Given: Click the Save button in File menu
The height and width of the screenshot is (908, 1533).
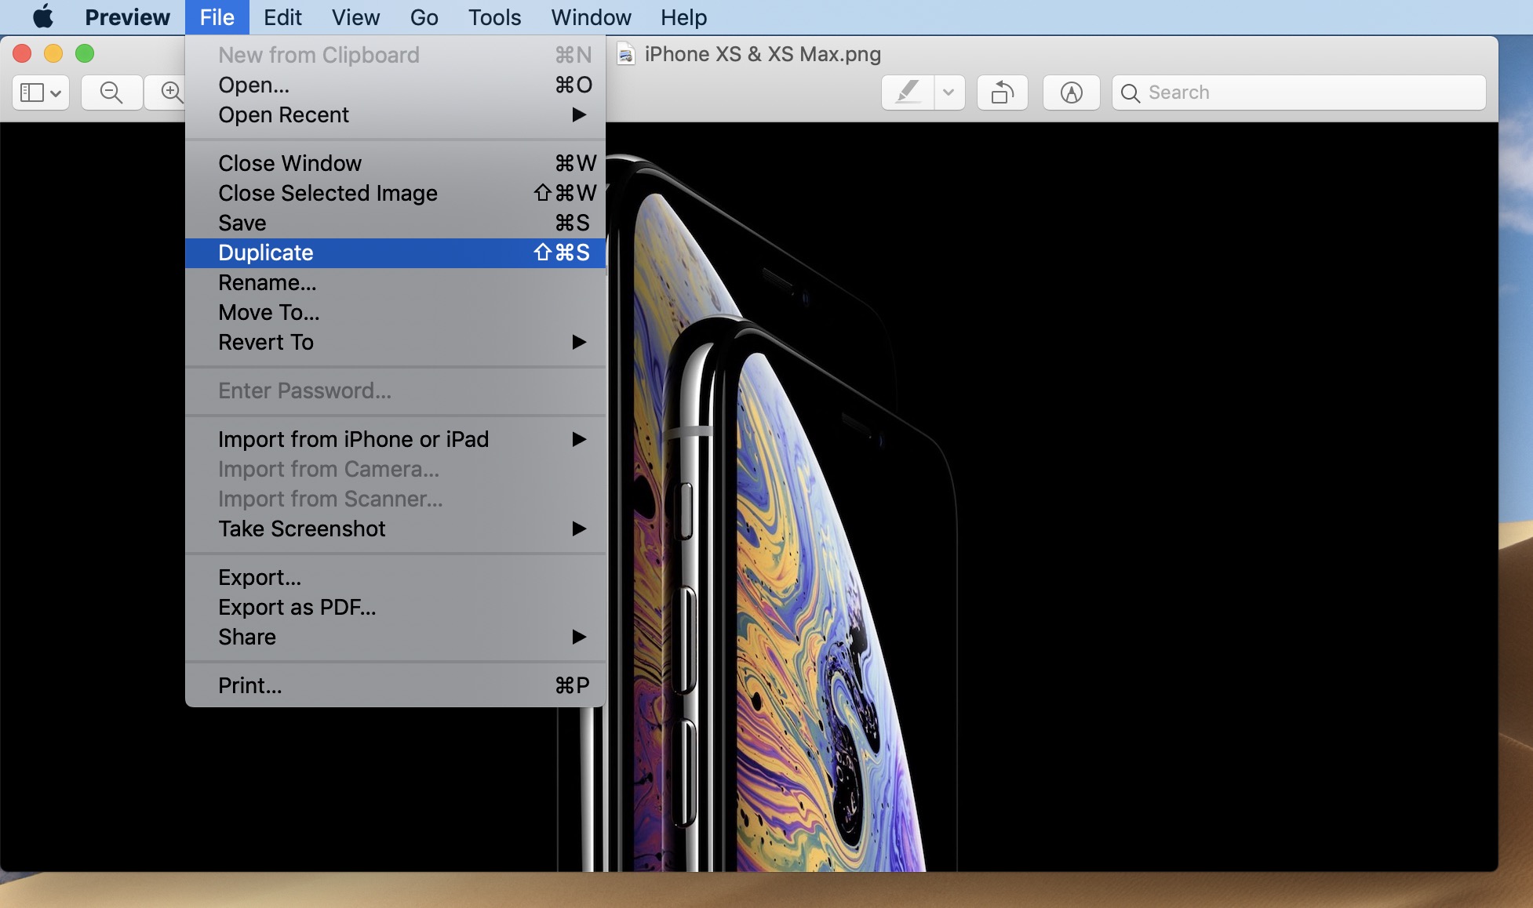Looking at the screenshot, I should coord(242,223).
